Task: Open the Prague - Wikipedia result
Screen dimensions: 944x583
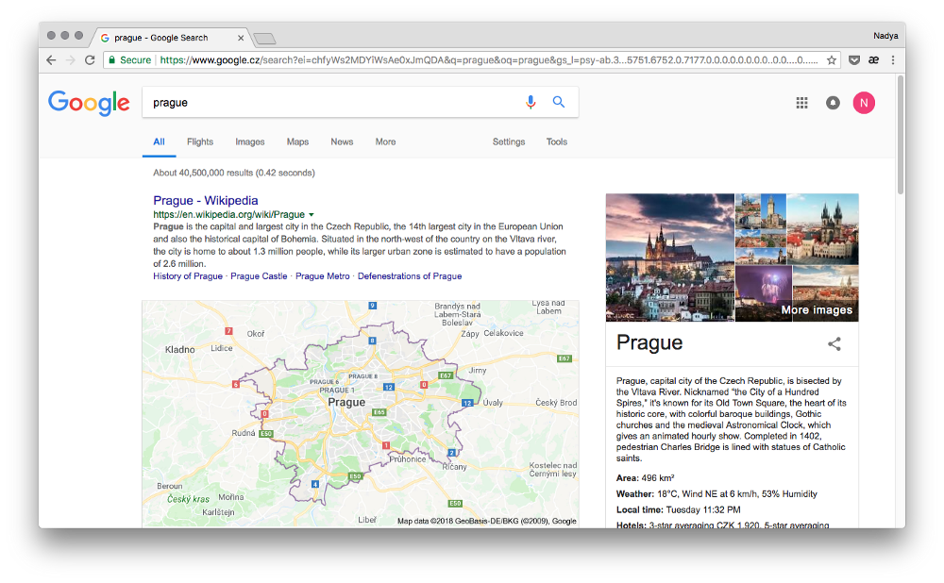Action: point(205,200)
